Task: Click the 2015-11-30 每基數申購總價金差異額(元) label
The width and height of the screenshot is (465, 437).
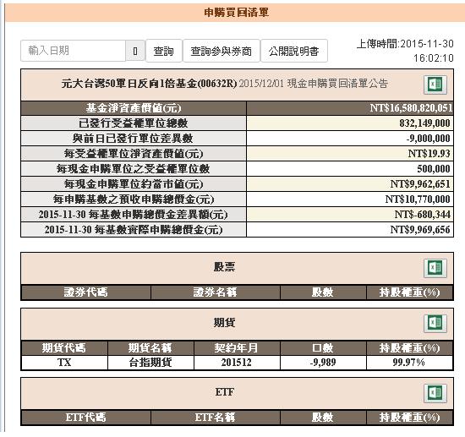Action: [134, 215]
